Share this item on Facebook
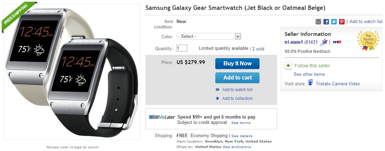The width and height of the screenshot is (385, 151). (x=326, y=22)
